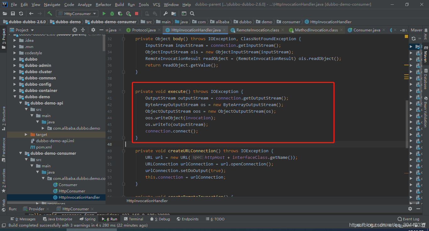The image size is (429, 231).
Task: Build the project with the hammer icon
Action: [x=50, y=13]
